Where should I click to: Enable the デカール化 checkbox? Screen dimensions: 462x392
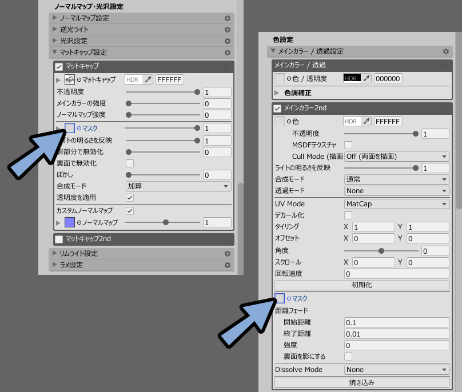pyautogui.click(x=348, y=215)
